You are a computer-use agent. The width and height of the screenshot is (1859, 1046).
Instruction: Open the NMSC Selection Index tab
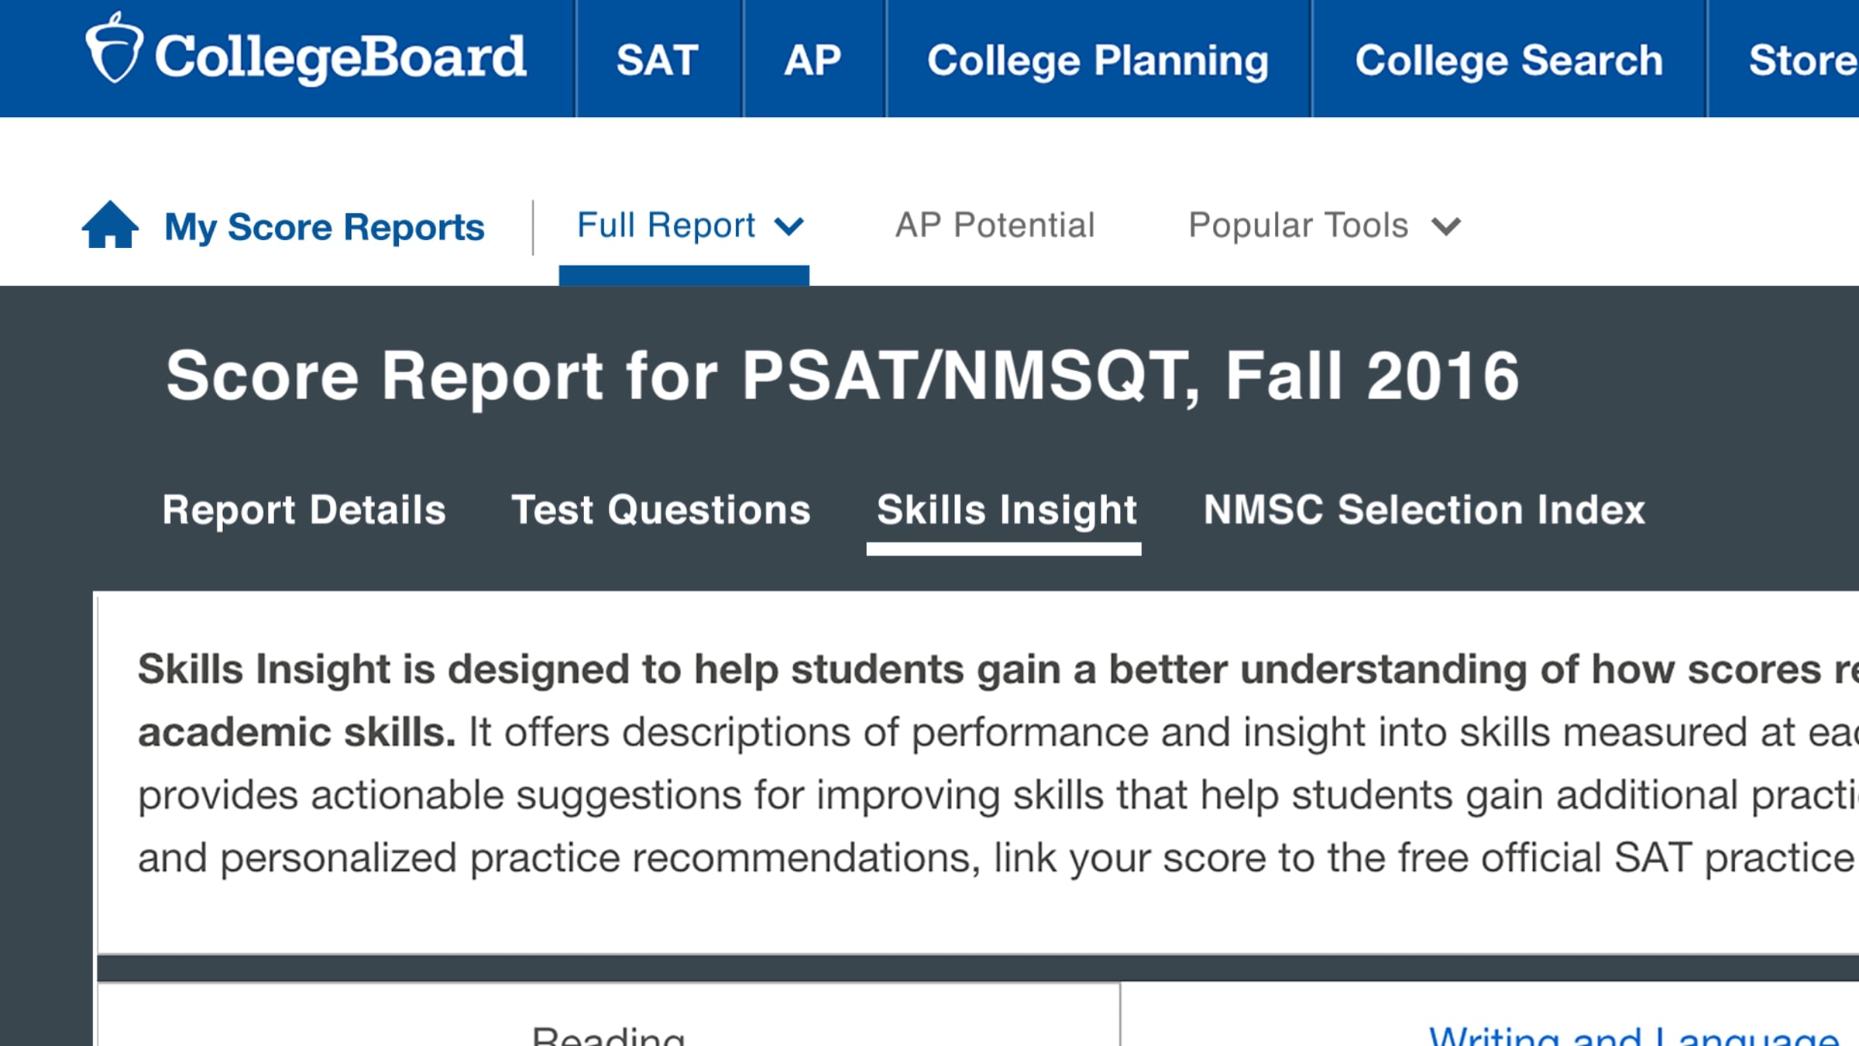[1424, 510]
